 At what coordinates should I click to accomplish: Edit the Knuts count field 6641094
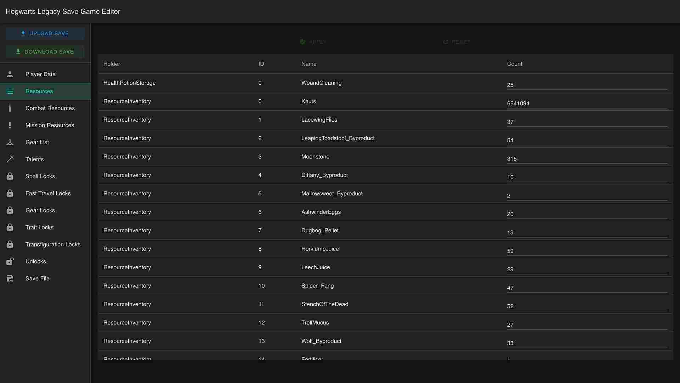587,103
